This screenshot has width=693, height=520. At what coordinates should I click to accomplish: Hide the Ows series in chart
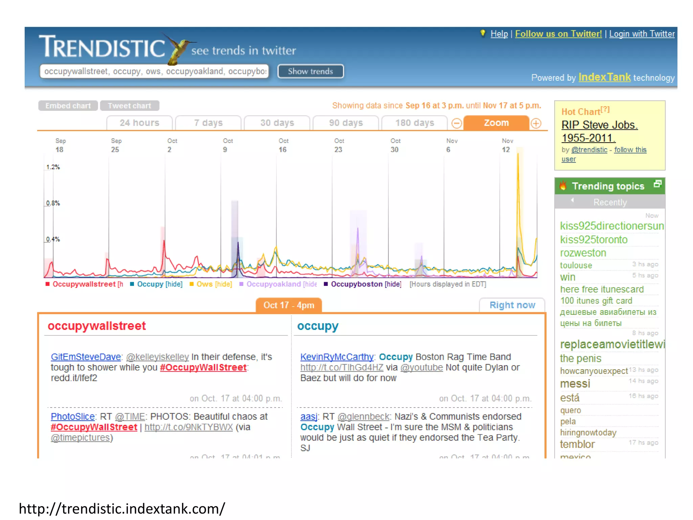[223, 284]
